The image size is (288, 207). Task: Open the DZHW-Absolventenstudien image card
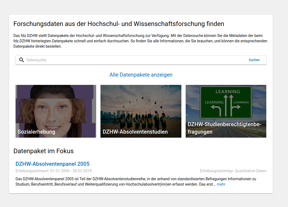[x=141, y=111]
